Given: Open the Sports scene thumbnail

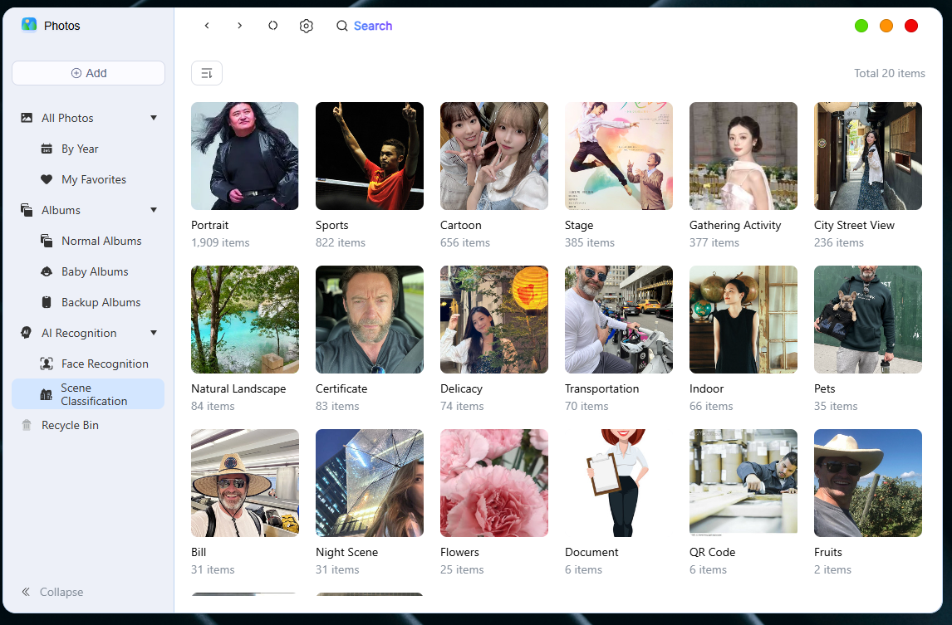Looking at the screenshot, I should 370,156.
